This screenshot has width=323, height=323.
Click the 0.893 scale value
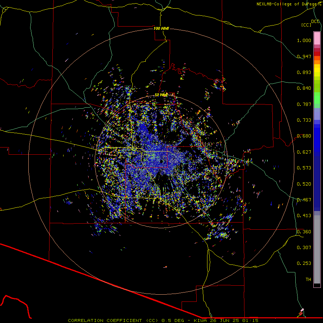click(x=304, y=72)
